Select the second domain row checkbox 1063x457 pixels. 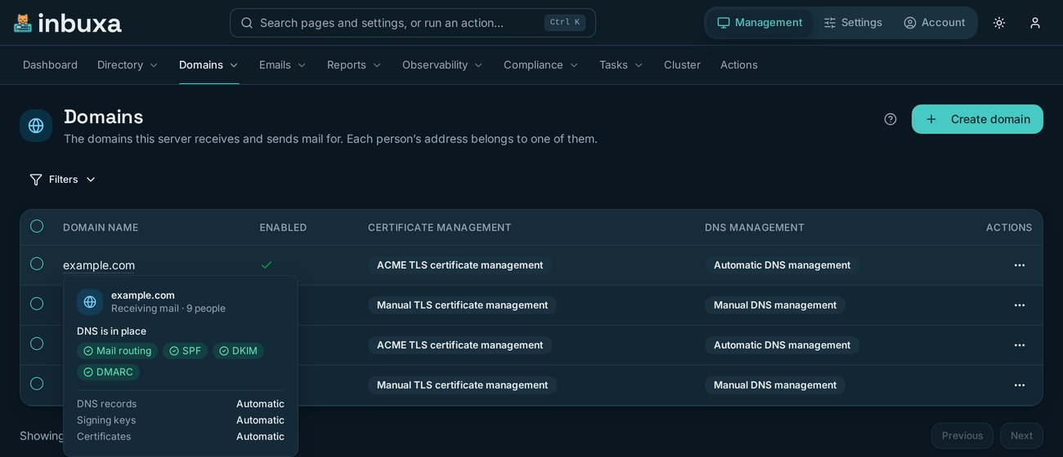point(37,304)
